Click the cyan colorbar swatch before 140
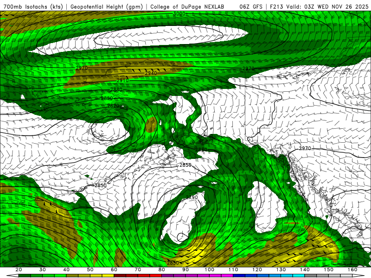The height and width of the screenshot is (278, 371). coord(299,276)
